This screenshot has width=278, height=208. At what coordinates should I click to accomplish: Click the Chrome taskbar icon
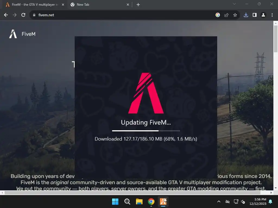151,201
